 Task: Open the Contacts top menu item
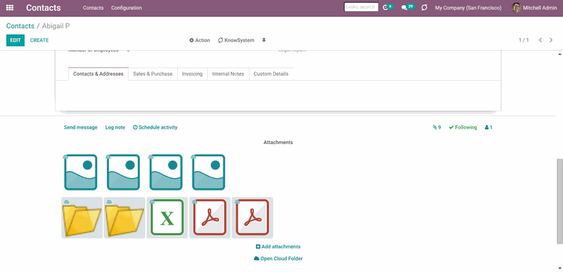click(x=93, y=8)
